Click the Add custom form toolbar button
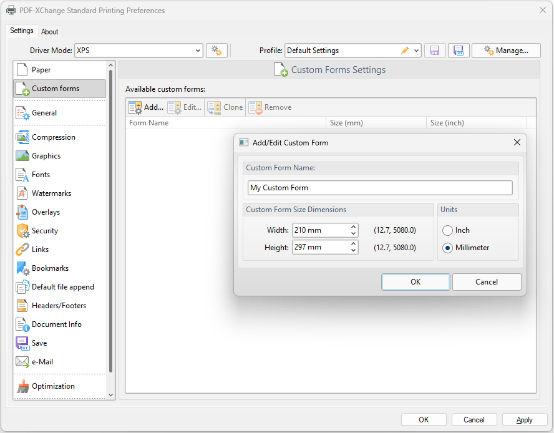 point(146,107)
